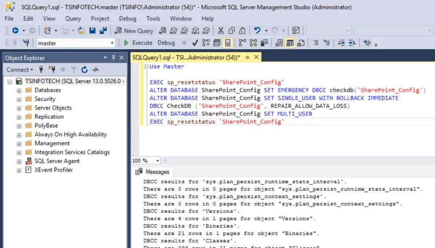Open the Query menu
This screenshot has height=248, width=435.
coord(73,19)
